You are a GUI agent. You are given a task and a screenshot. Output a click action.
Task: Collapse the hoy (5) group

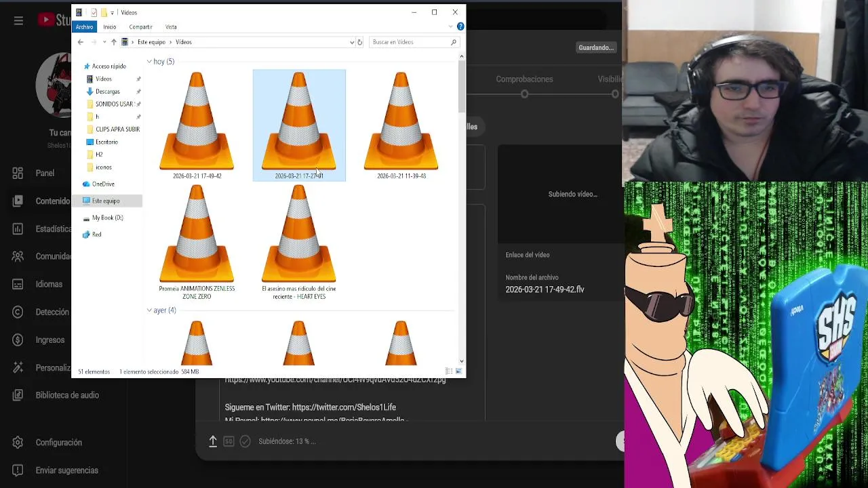pos(149,62)
